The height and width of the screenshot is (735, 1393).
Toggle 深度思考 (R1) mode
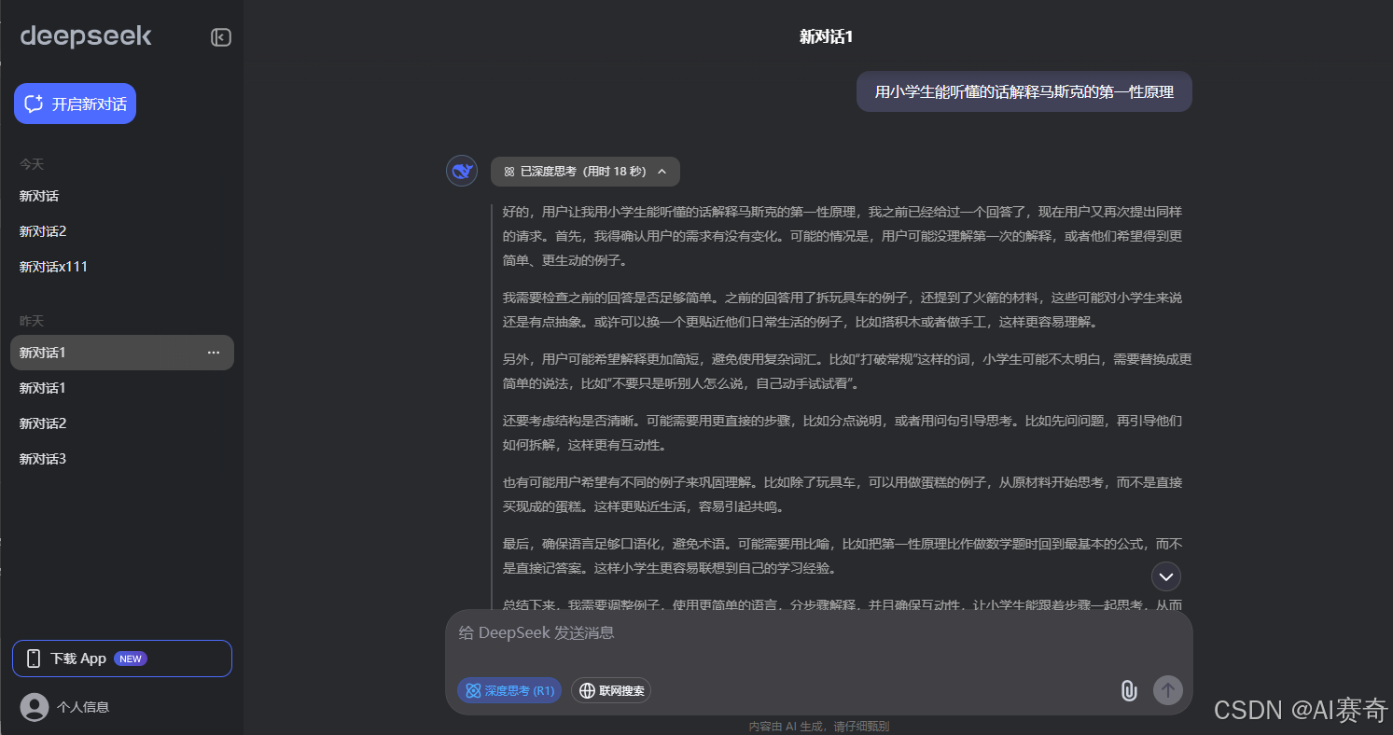click(x=509, y=691)
